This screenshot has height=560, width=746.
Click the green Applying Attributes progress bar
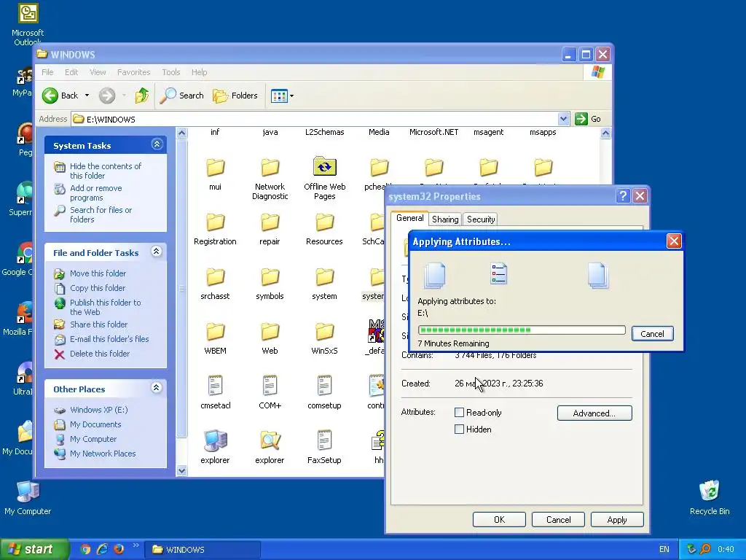522,330
